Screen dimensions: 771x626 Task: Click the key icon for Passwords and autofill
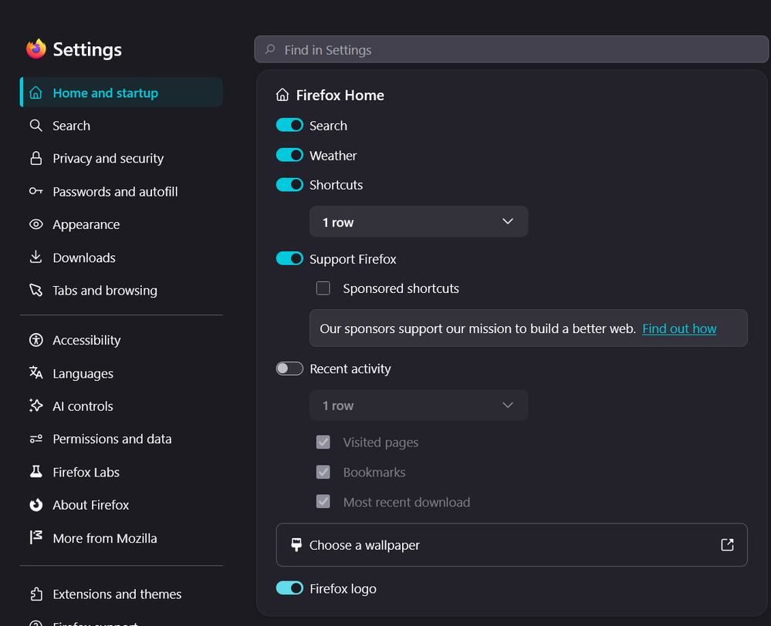pyautogui.click(x=36, y=191)
